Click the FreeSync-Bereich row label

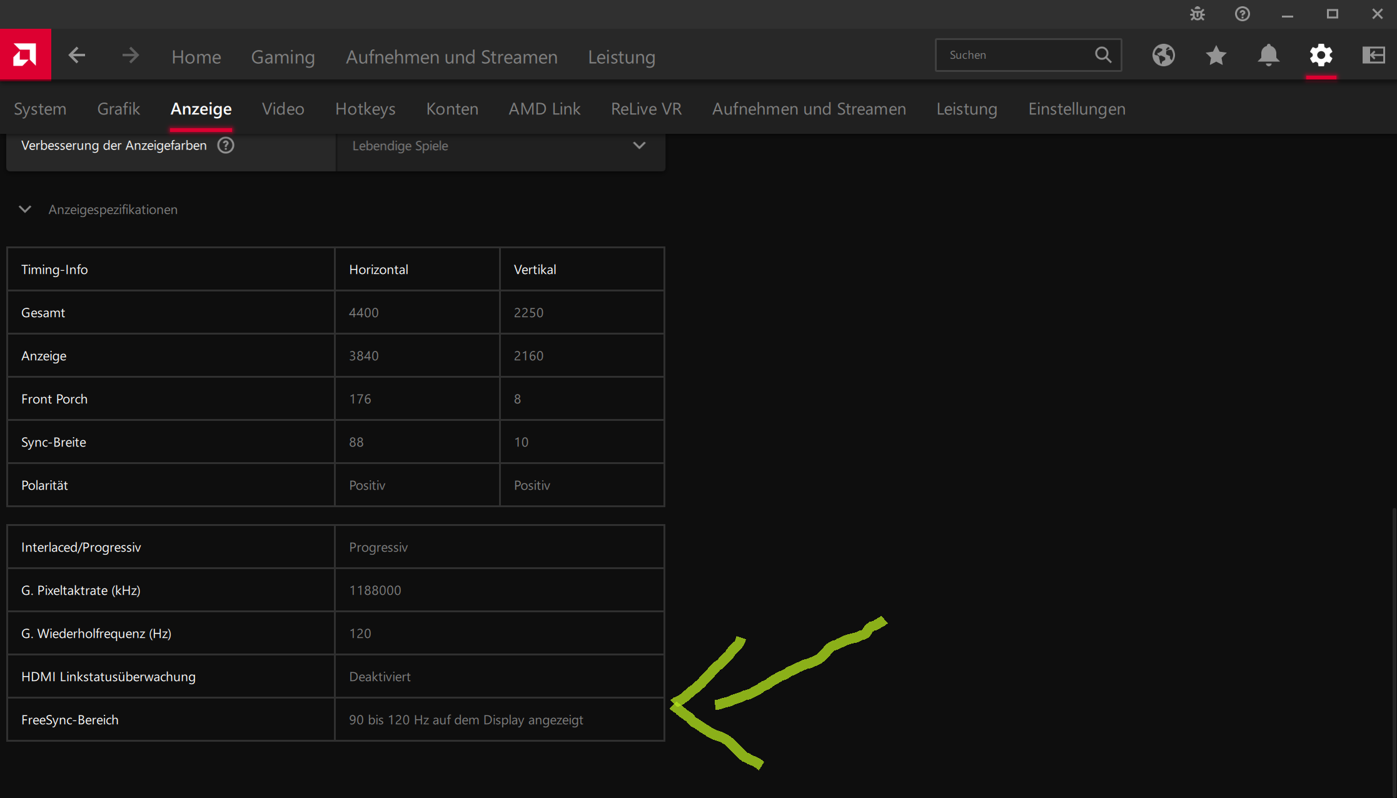(70, 720)
